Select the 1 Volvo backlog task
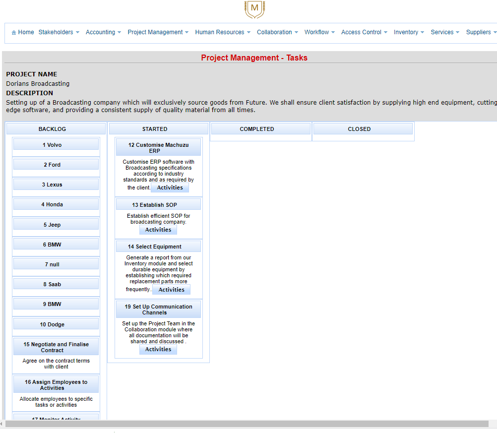The width and height of the screenshot is (497, 433). click(56, 145)
